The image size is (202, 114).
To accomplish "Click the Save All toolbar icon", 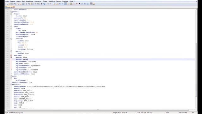I will 15,4.
